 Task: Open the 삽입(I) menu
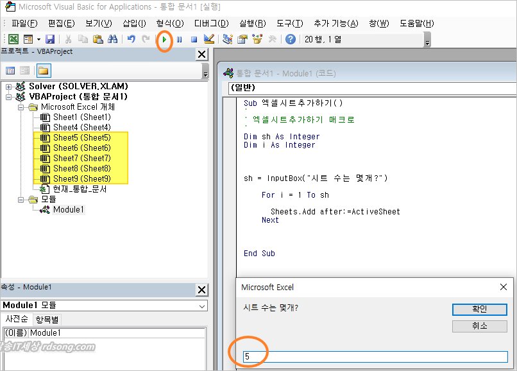point(134,24)
